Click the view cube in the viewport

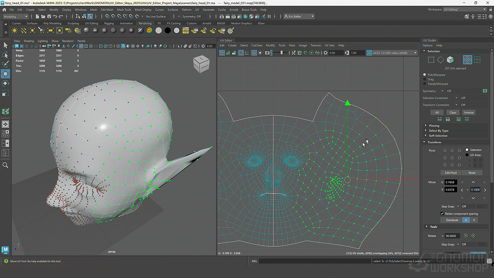point(201,64)
